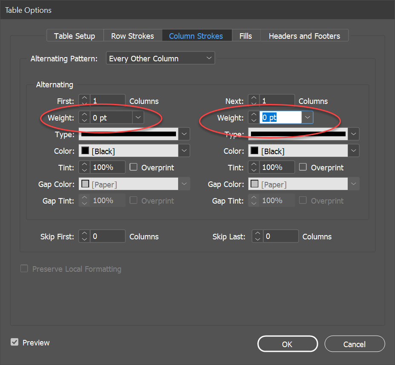Confirm changes with the OK button

pyautogui.click(x=287, y=344)
